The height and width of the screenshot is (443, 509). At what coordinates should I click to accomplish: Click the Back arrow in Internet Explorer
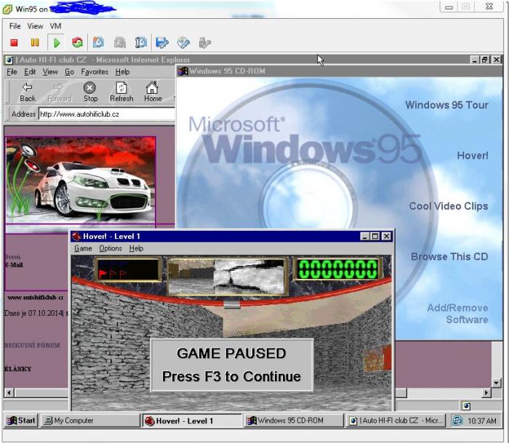tap(28, 92)
